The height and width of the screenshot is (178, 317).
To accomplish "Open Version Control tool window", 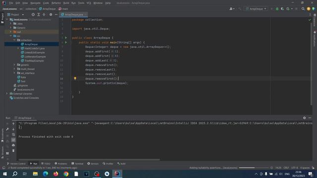I will [x=16, y=164].
